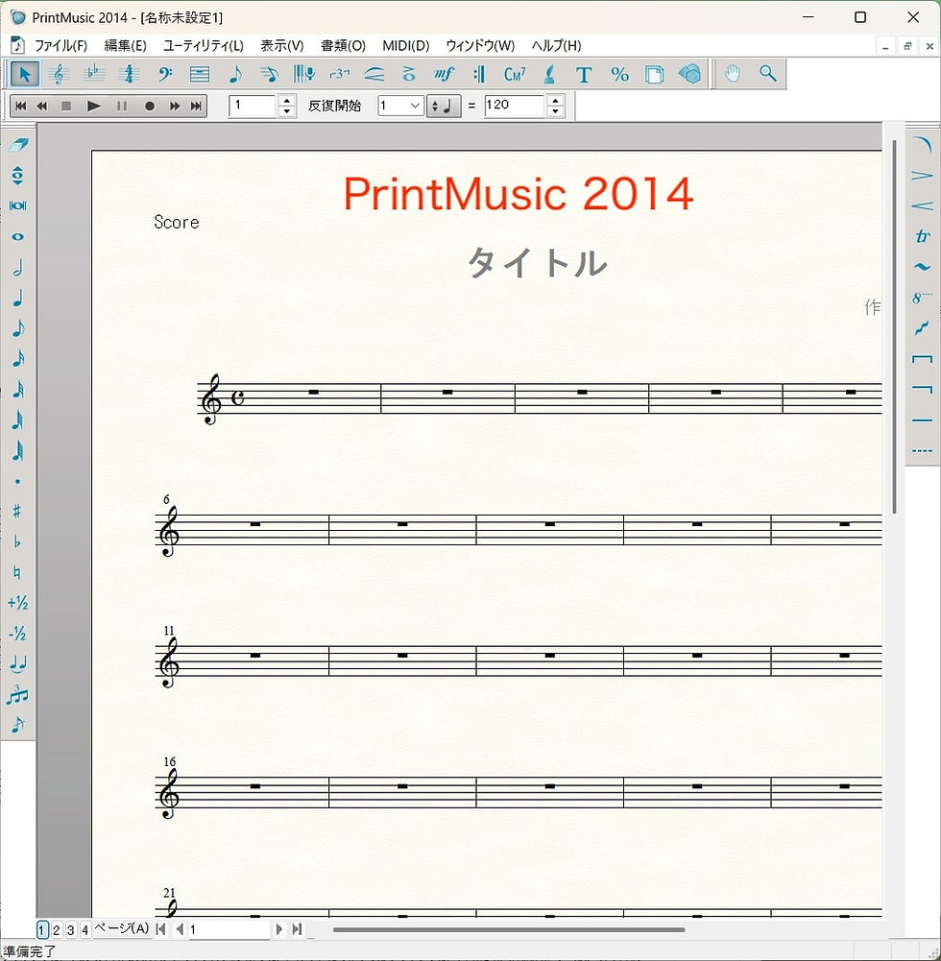Select the Chord (CM7) tool

515,74
